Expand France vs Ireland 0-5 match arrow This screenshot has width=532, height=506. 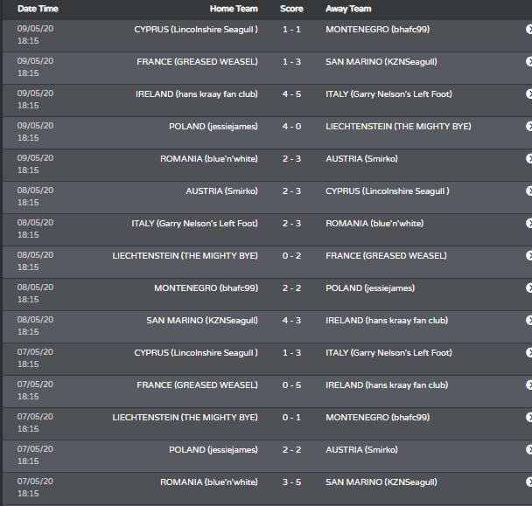(529, 385)
